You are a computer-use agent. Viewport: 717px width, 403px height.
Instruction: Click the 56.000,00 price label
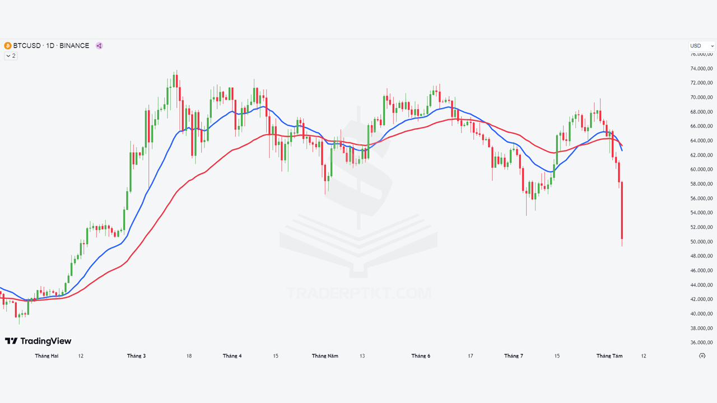click(701, 199)
